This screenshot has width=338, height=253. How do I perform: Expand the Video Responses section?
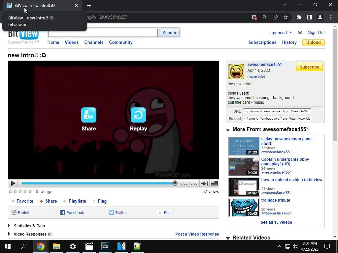(30, 234)
